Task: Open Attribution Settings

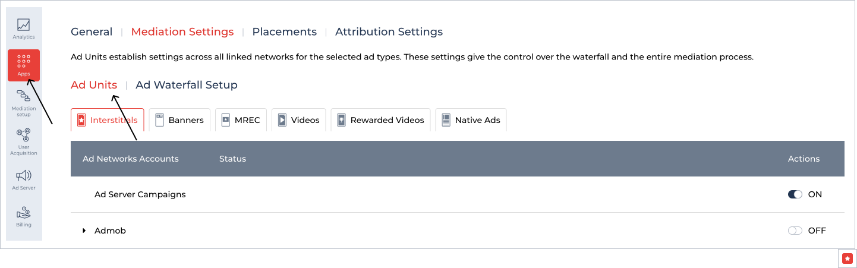Action: 389,31
